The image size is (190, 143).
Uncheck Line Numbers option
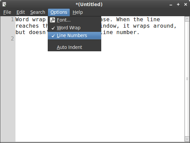(74, 36)
